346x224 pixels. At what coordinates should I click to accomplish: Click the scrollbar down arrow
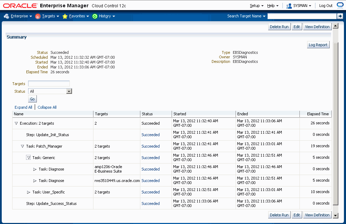tap(336, 215)
